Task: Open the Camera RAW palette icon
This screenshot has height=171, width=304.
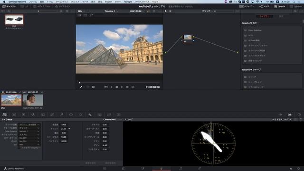Action: (5, 115)
